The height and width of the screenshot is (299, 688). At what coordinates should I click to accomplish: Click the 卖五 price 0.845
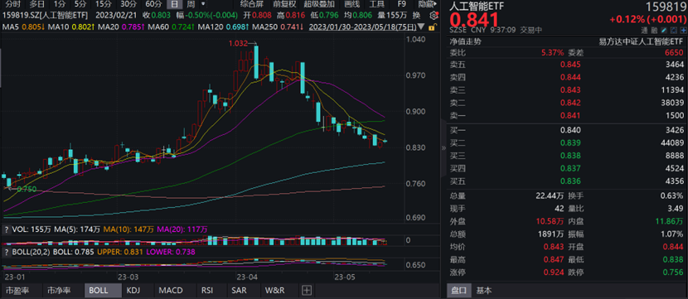[570, 65]
